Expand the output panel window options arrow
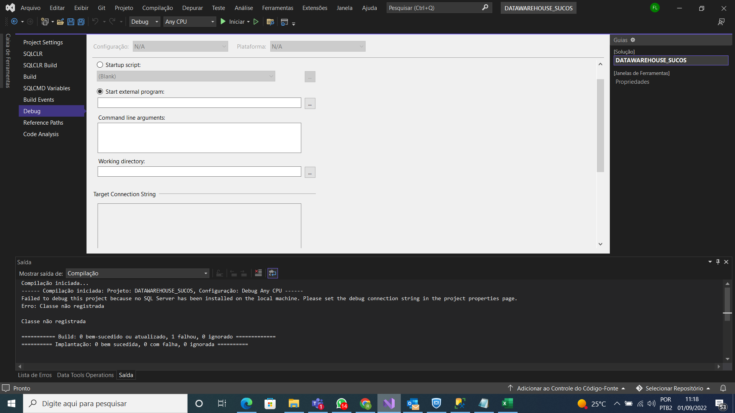The image size is (735, 413). pyautogui.click(x=710, y=262)
